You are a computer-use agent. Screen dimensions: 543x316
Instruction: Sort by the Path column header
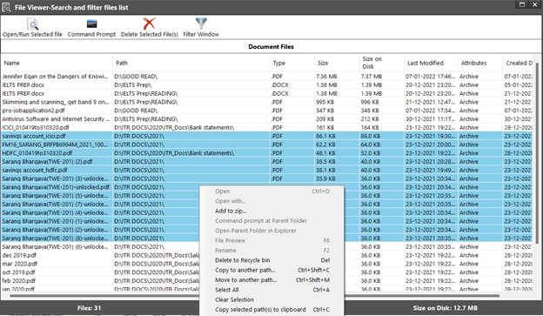pos(122,63)
